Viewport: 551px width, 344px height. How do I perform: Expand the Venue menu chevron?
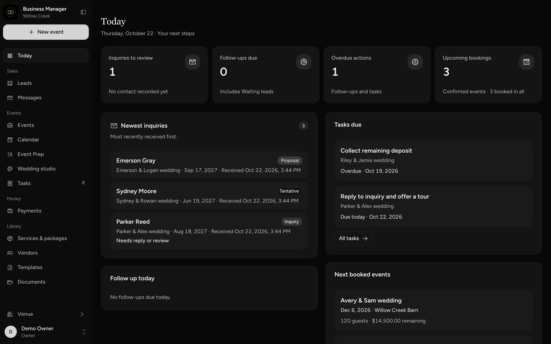(x=82, y=314)
